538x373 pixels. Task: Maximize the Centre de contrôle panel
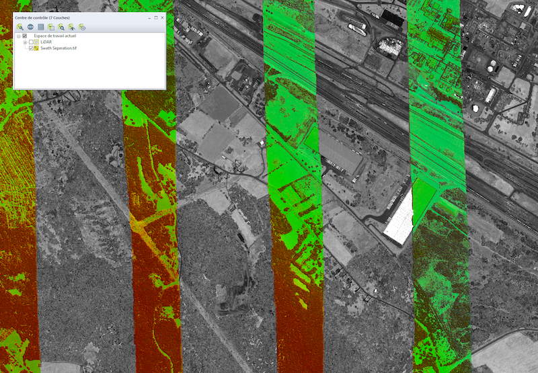(156, 18)
